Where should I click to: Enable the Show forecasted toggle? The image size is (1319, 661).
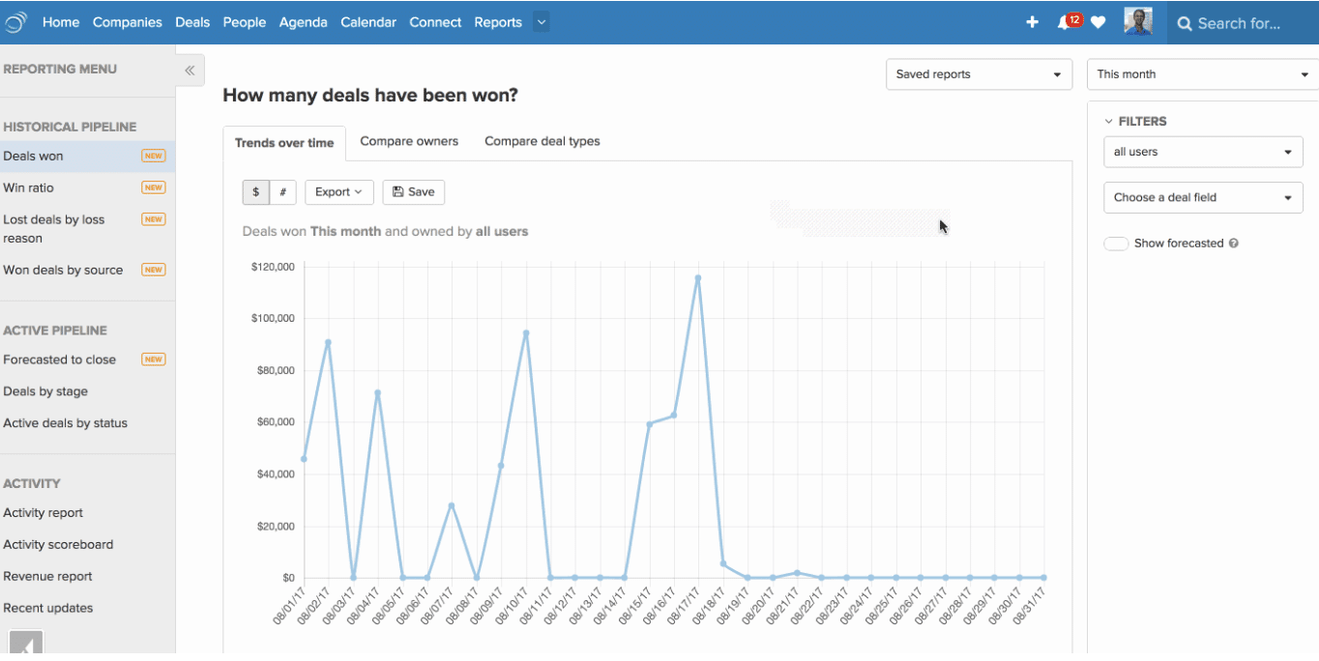(x=1116, y=244)
